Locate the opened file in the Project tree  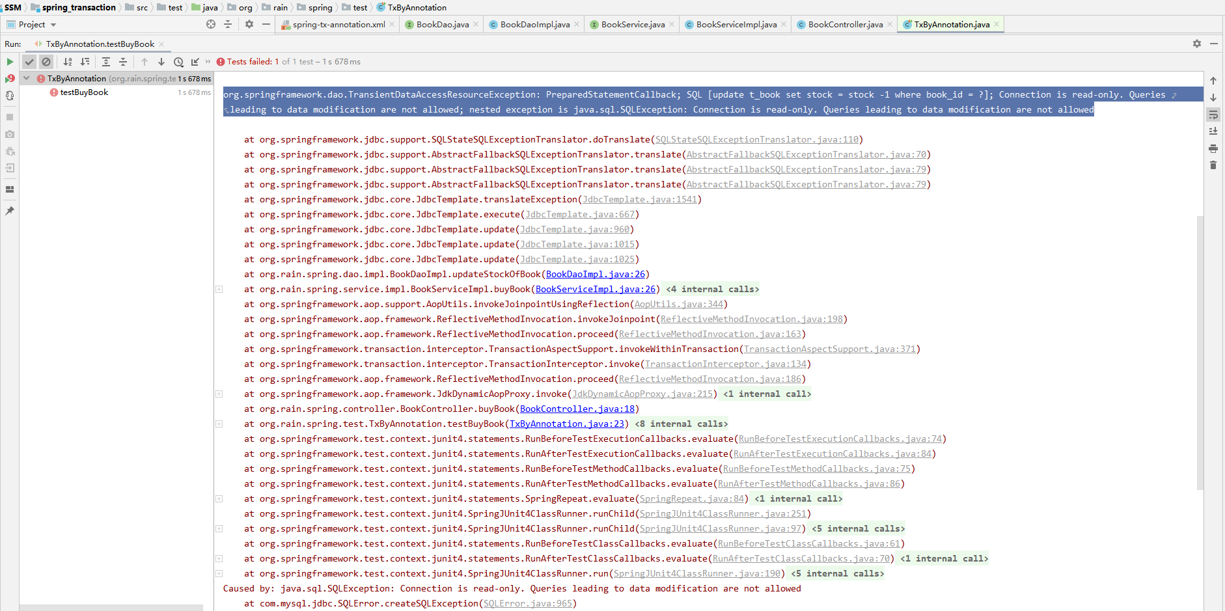211,25
